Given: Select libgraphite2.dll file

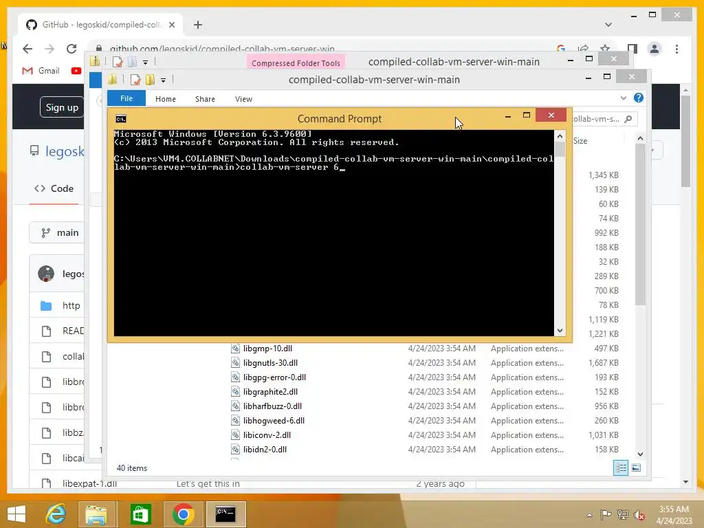Looking at the screenshot, I should (270, 391).
